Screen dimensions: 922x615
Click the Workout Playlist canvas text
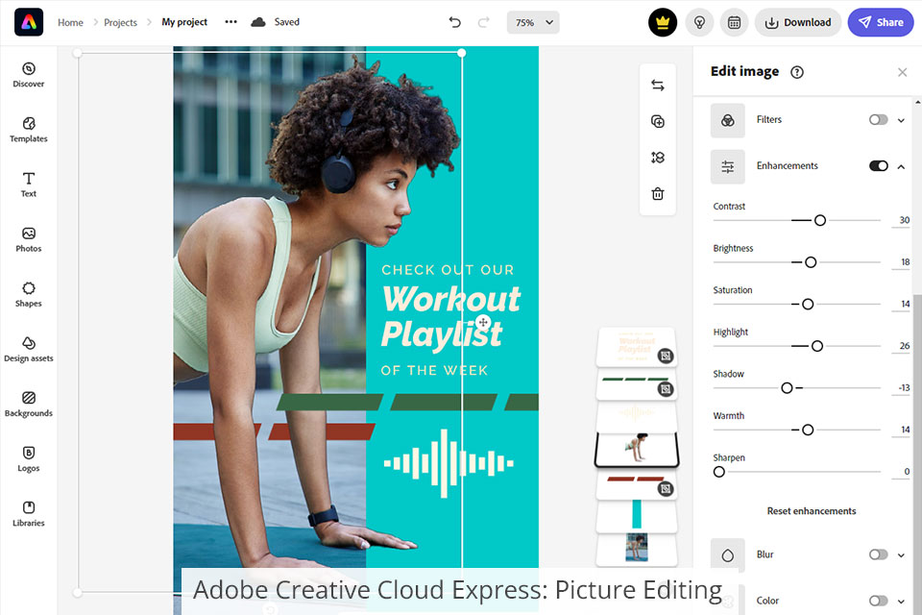coord(451,316)
